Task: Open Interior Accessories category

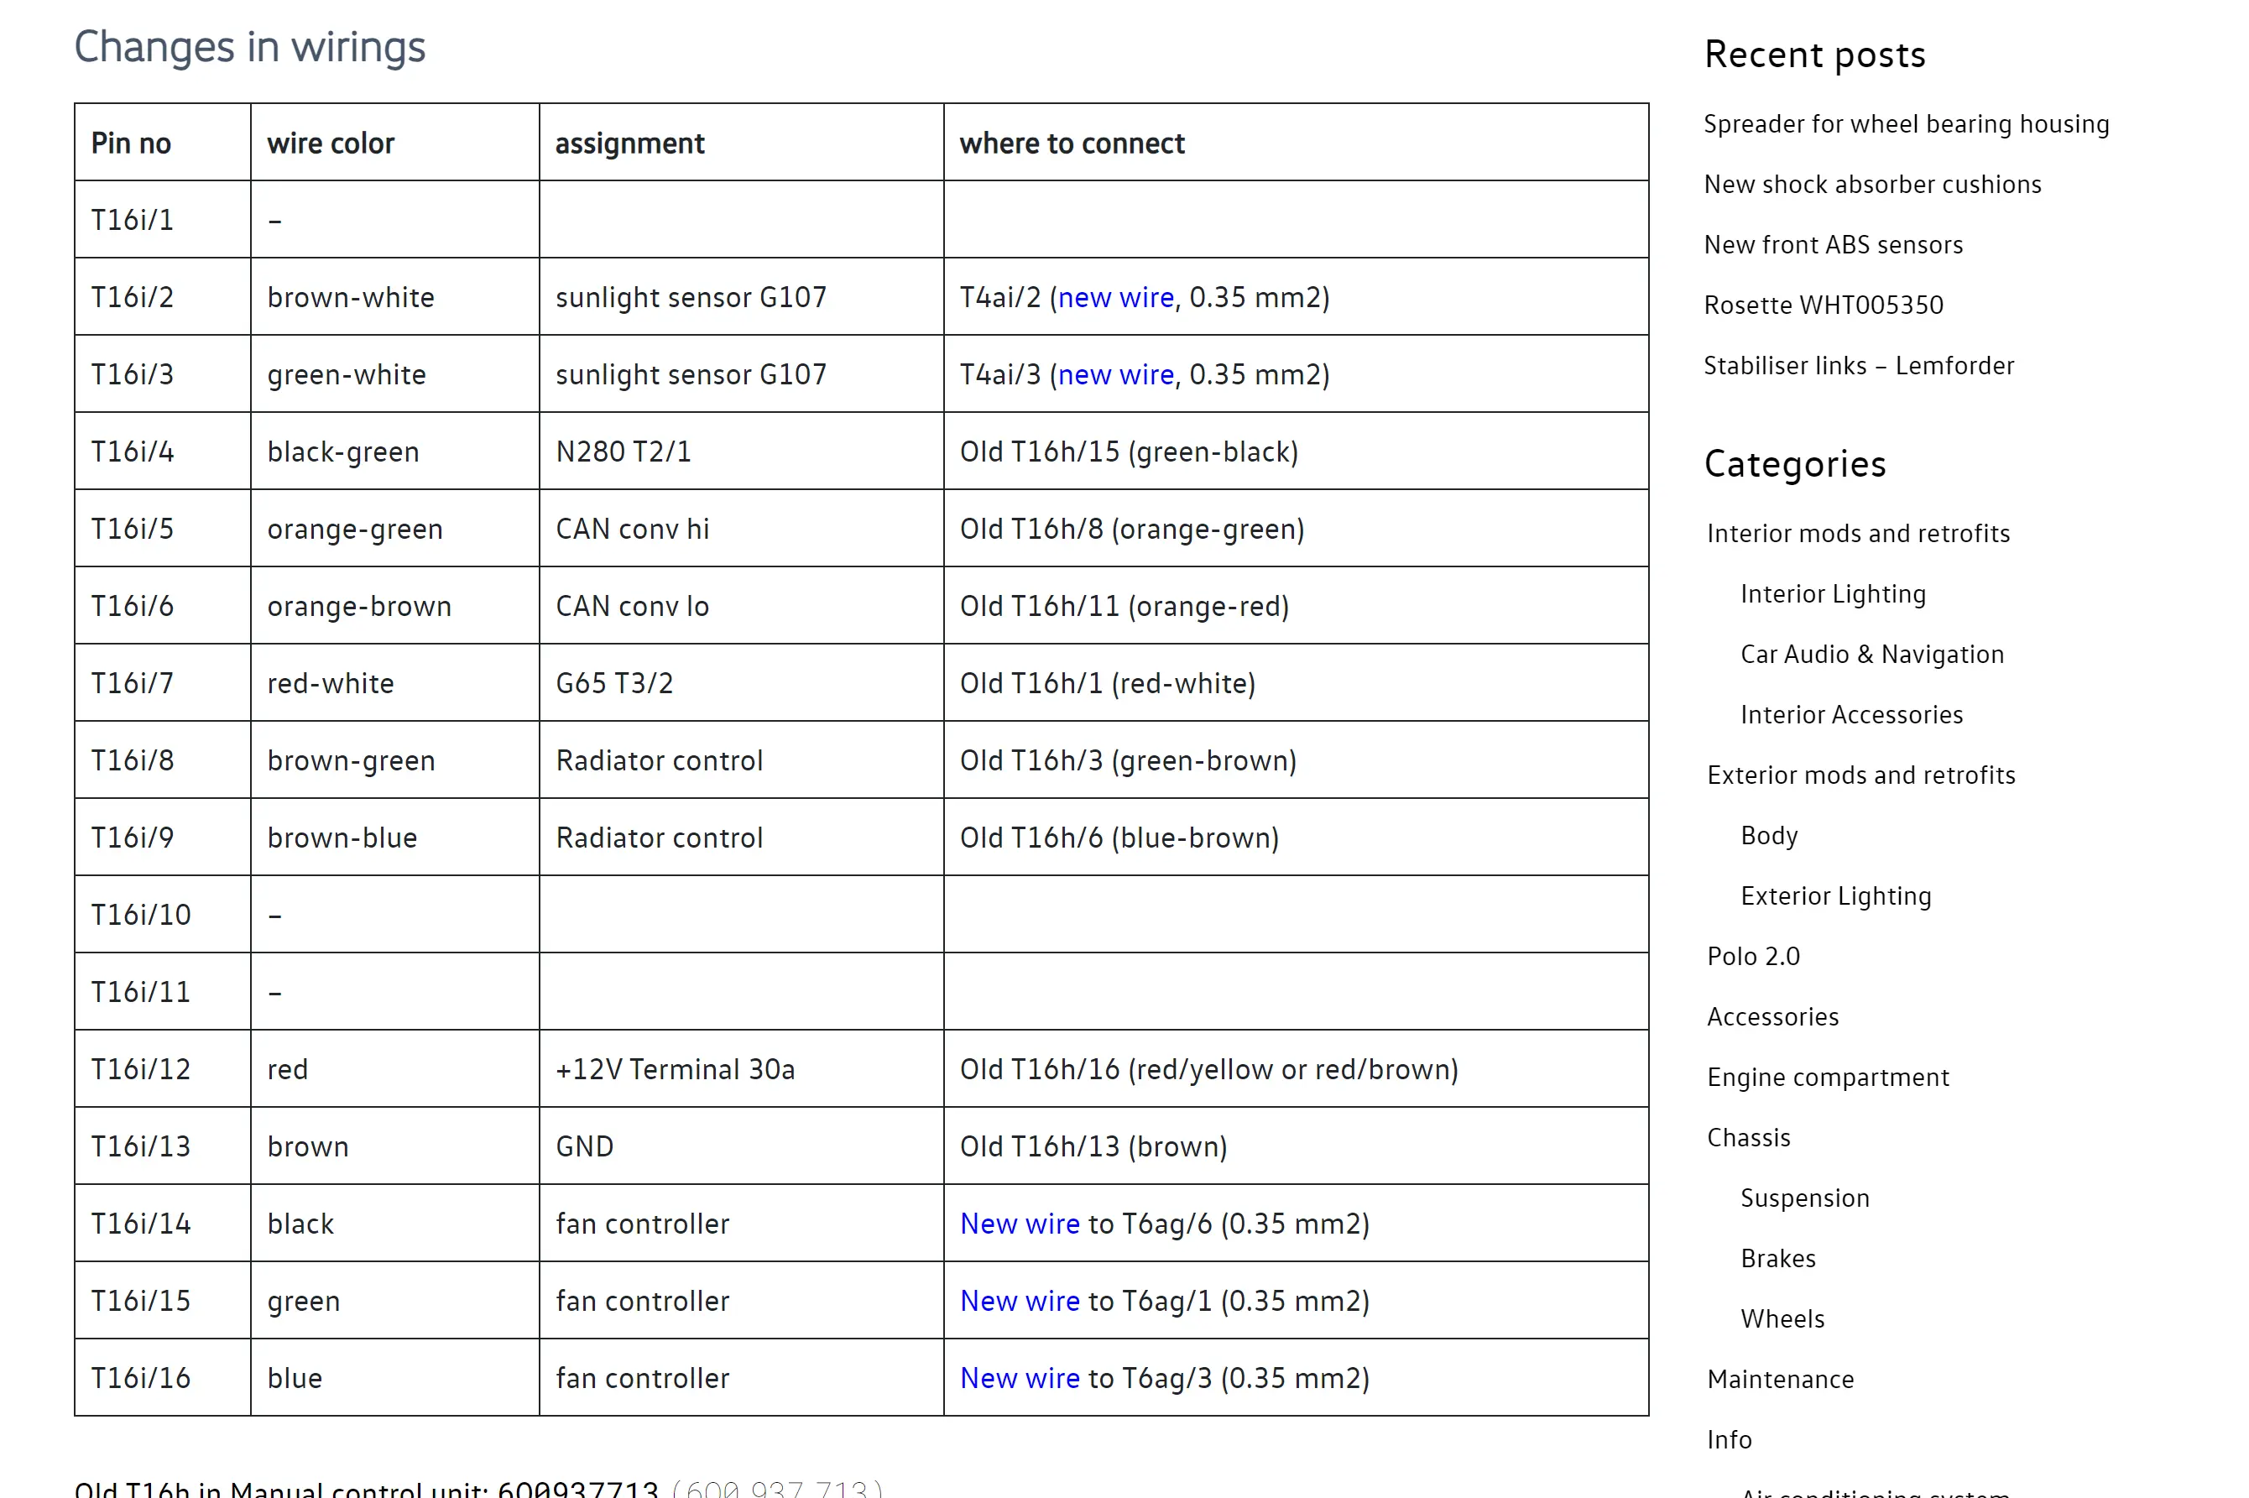Action: click(1850, 715)
